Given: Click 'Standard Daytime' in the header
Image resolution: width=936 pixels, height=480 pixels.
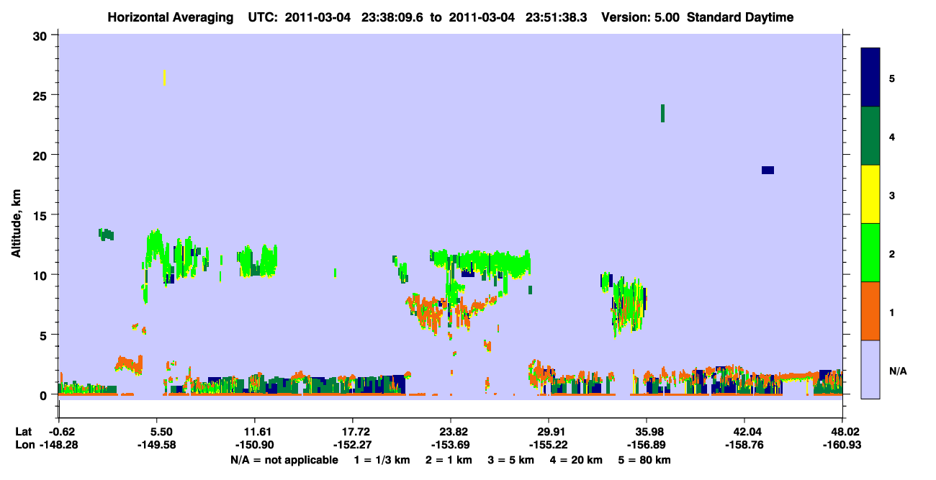Looking at the screenshot, I should point(740,17).
